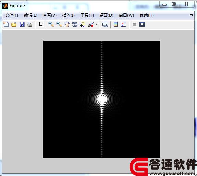
Task: Click the New Figure icon
Action: pyautogui.click(x=6, y=24)
